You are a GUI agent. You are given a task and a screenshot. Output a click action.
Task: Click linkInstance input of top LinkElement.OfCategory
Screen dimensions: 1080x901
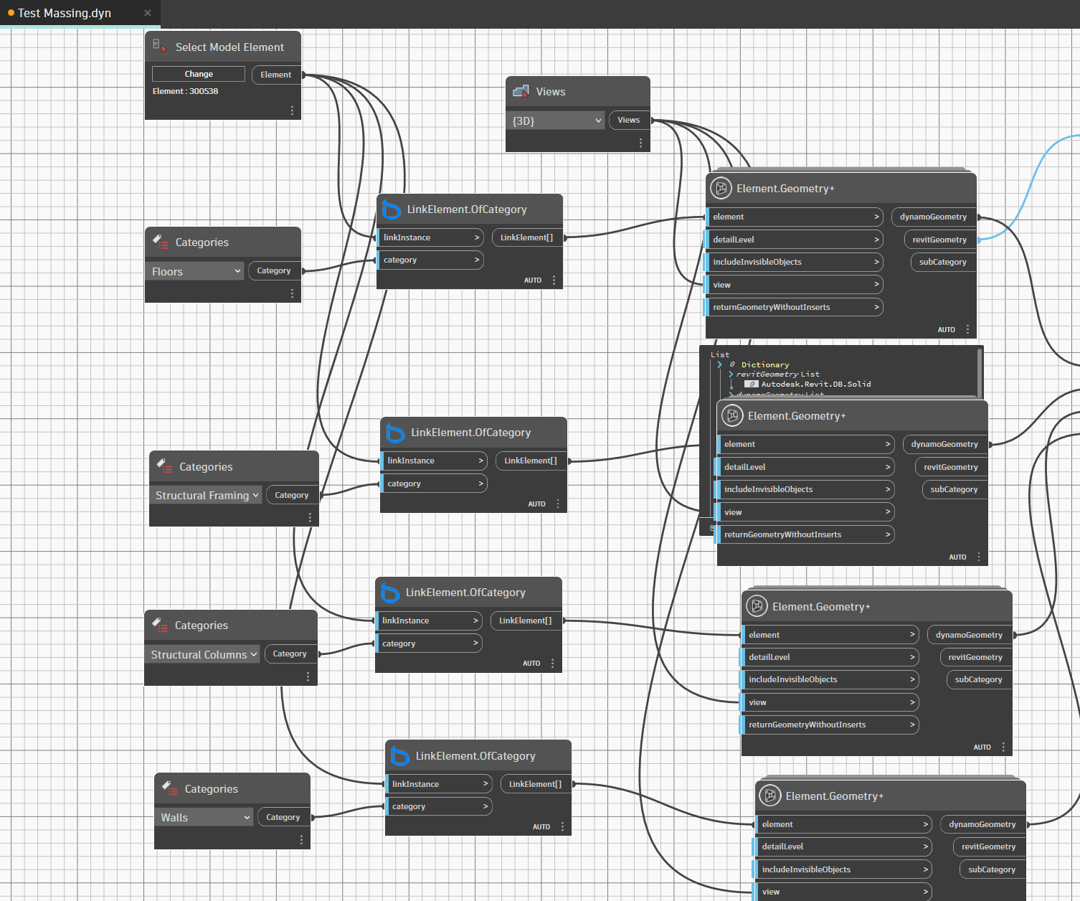pyautogui.click(x=430, y=237)
